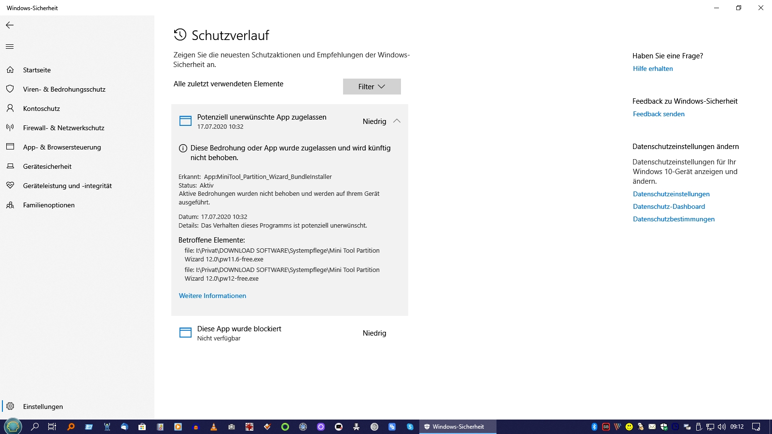The height and width of the screenshot is (434, 772).
Task: Click the pw12-free.exe file path
Action: point(282,274)
